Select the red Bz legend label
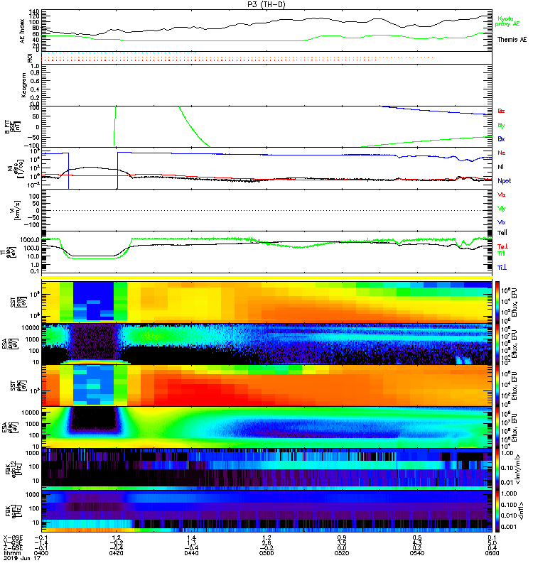 [501, 111]
